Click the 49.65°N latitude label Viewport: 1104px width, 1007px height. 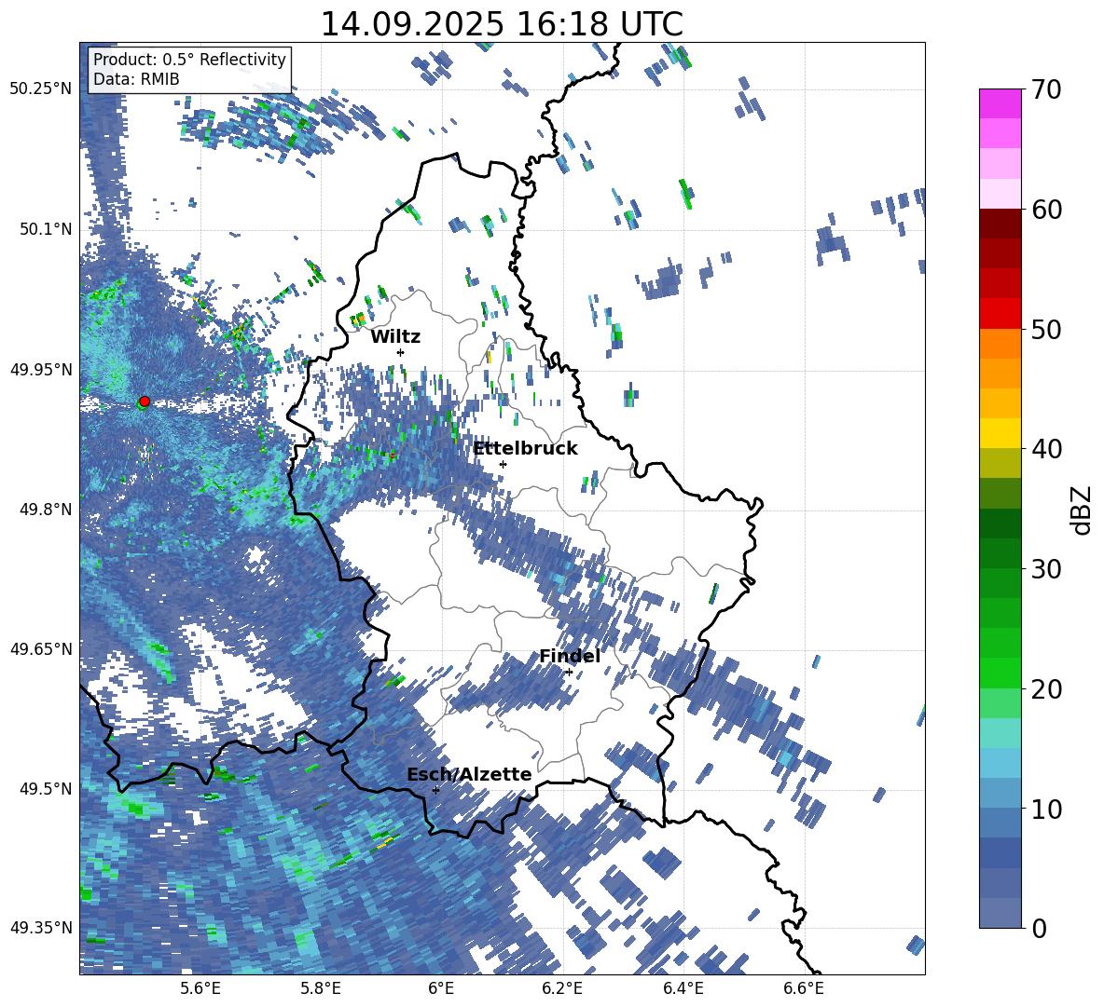click(x=42, y=648)
